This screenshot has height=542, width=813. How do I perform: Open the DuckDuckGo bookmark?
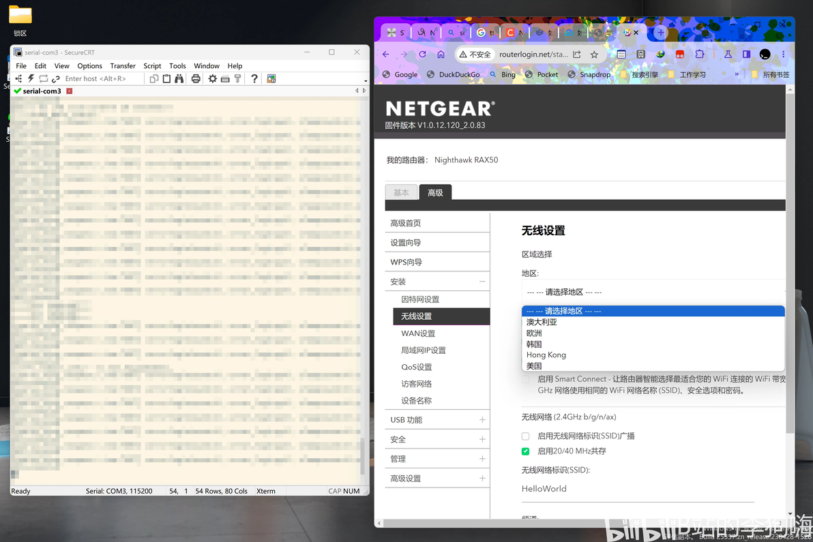[x=453, y=74]
